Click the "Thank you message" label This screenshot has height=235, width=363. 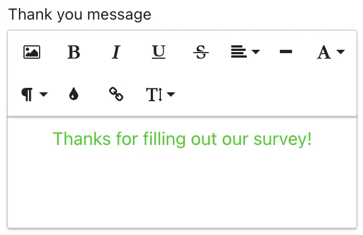coord(80,15)
